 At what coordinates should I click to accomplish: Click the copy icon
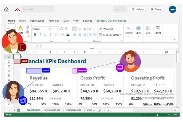click(28, 32)
